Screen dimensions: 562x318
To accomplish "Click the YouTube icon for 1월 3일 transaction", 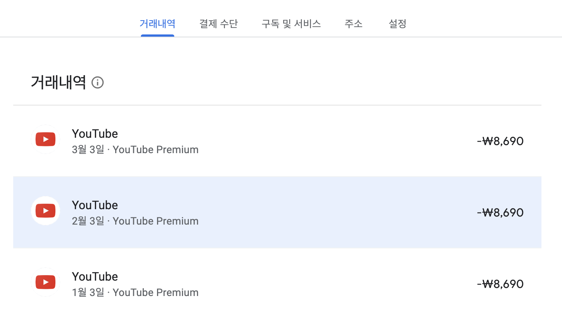I will [45, 282].
